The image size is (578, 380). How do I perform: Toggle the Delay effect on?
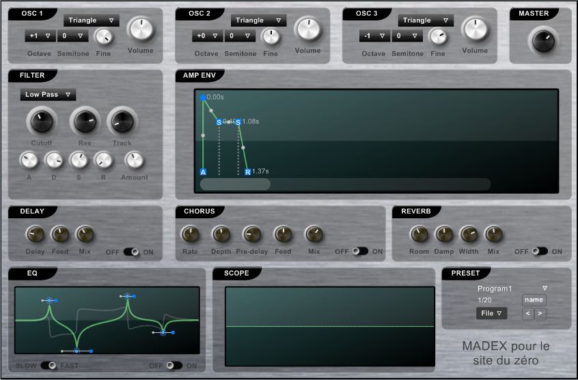[131, 252]
